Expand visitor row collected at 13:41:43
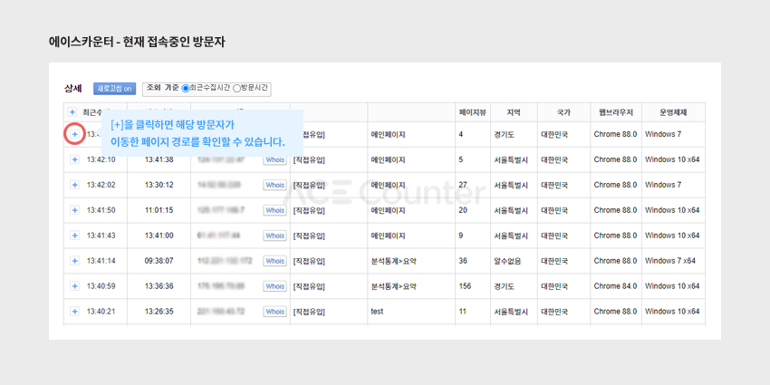 click(74, 236)
